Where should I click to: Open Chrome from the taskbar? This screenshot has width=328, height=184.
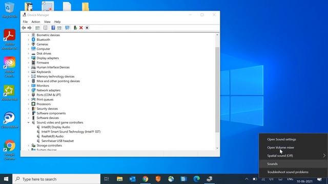146,179
